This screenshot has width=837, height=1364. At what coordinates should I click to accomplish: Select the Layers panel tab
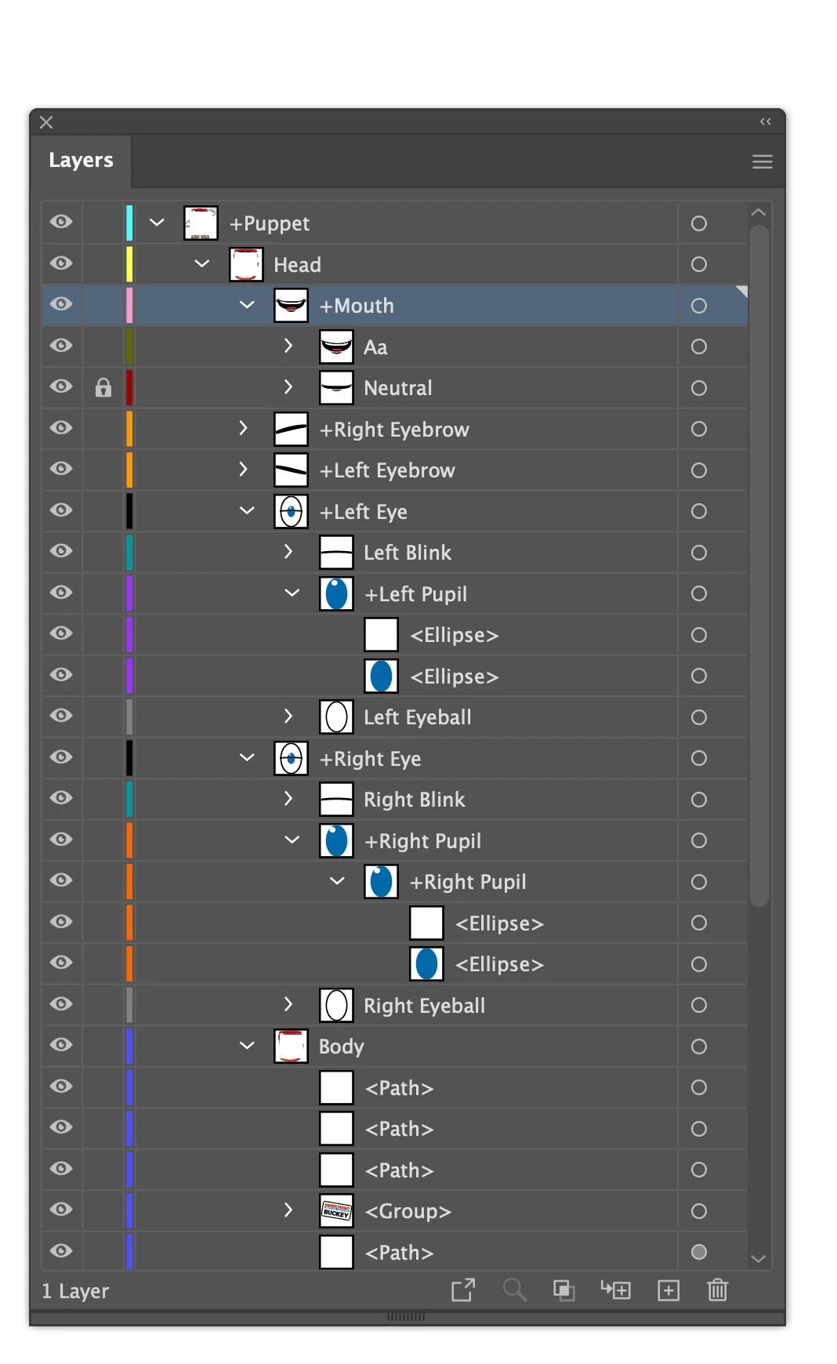(x=81, y=160)
